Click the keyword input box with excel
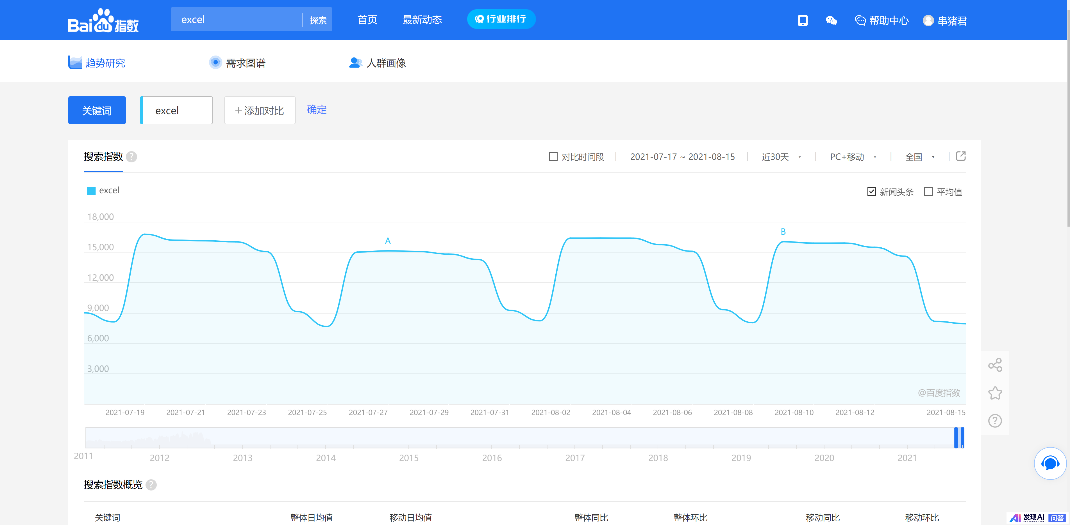Image resolution: width=1070 pixels, height=525 pixels. click(176, 110)
